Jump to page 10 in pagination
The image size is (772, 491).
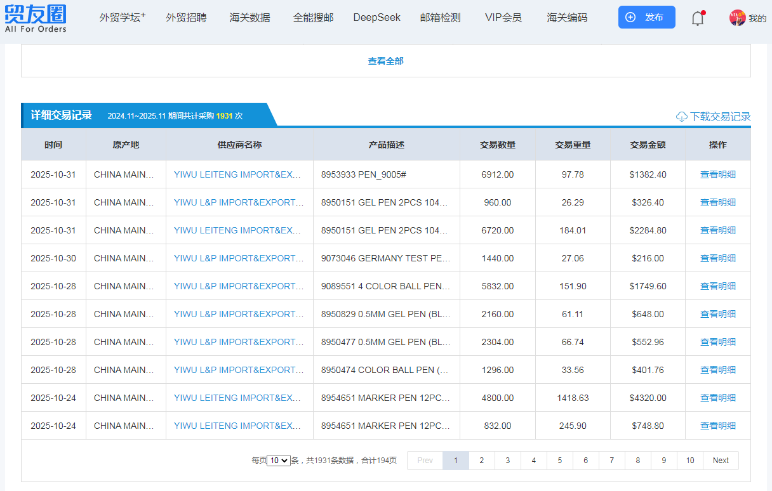(689, 461)
